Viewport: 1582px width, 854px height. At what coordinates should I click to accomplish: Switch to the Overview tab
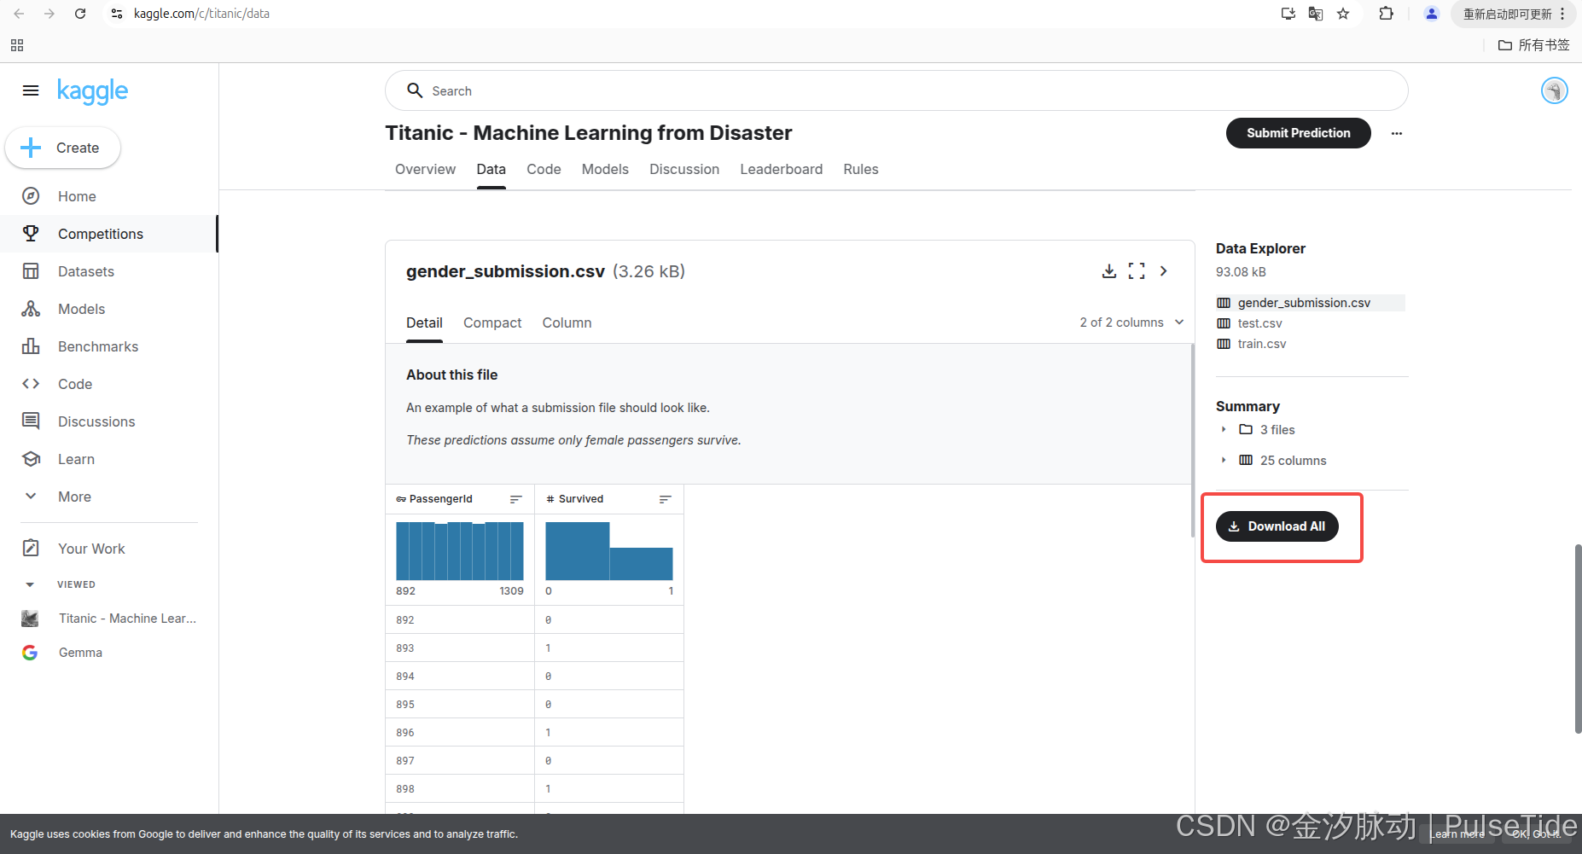pos(425,169)
